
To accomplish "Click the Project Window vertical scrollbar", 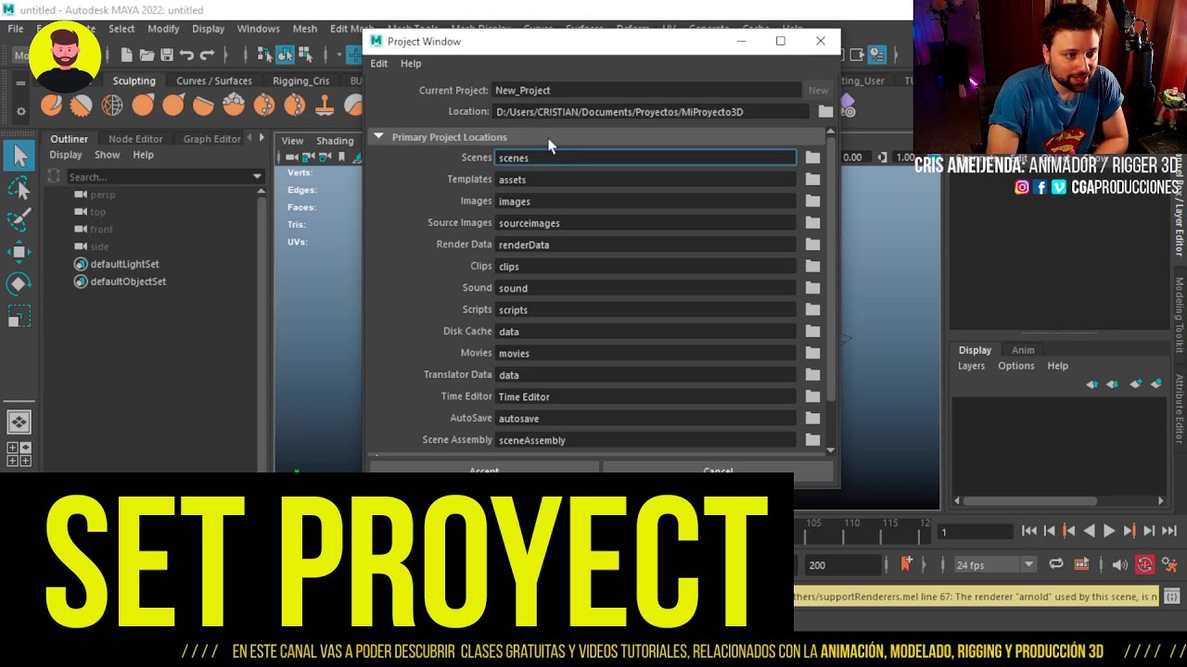I will click(830, 269).
